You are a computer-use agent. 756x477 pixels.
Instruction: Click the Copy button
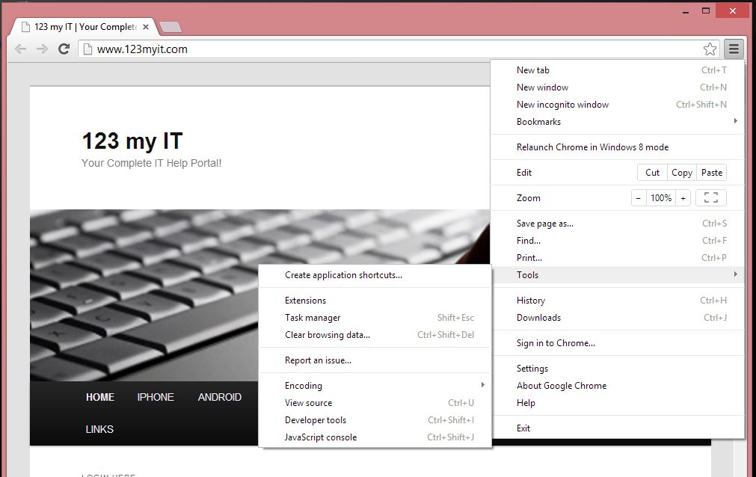coord(682,173)
